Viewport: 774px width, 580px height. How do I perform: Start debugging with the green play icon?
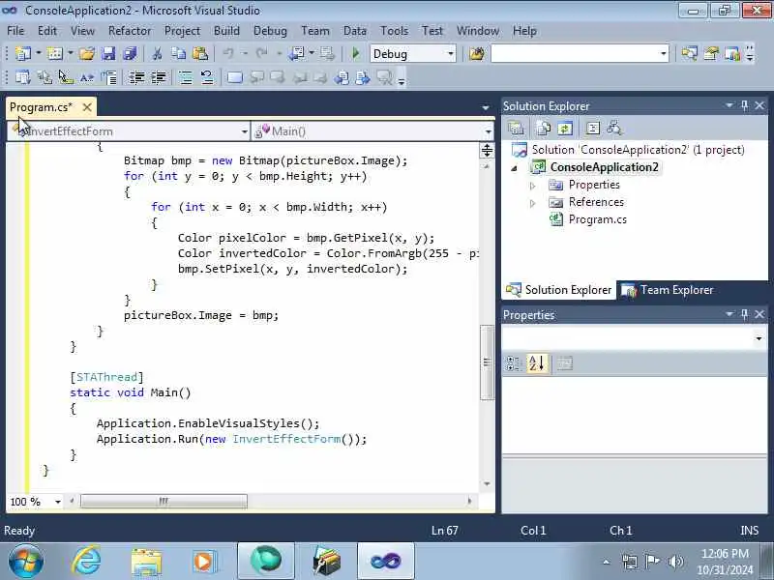click(x=355, y=53)
